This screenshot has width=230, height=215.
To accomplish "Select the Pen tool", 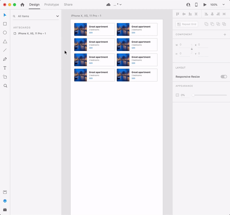I will click(x=5, y=59).
